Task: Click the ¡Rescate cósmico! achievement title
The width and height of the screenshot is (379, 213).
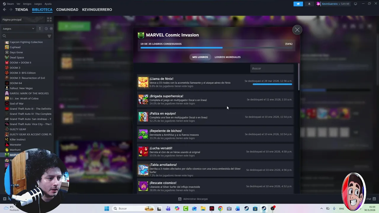Action: [163, 183]
